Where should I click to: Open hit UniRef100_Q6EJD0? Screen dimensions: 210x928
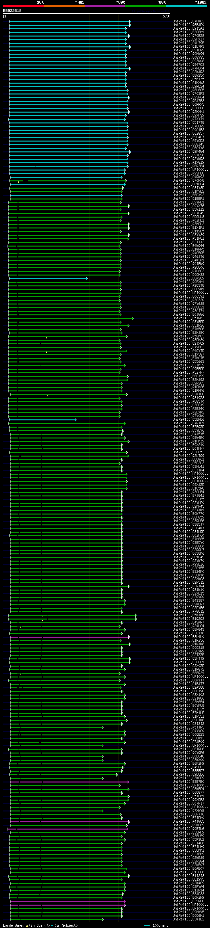(x=188, y=25)
